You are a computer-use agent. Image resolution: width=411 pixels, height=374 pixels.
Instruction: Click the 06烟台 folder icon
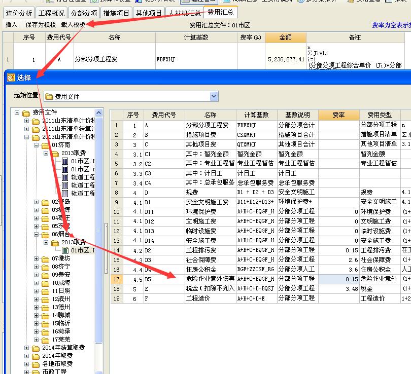pos(45,235)
